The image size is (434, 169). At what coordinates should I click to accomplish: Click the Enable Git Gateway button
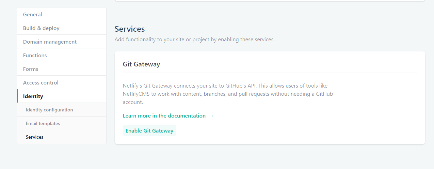tap(149, 131)
